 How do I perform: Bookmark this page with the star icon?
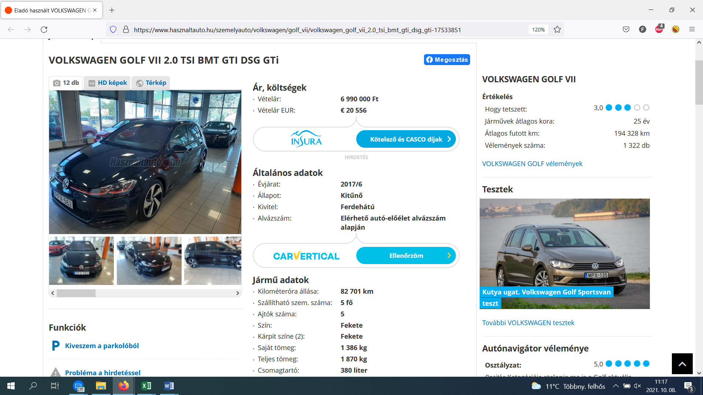[x=557, y=30]
